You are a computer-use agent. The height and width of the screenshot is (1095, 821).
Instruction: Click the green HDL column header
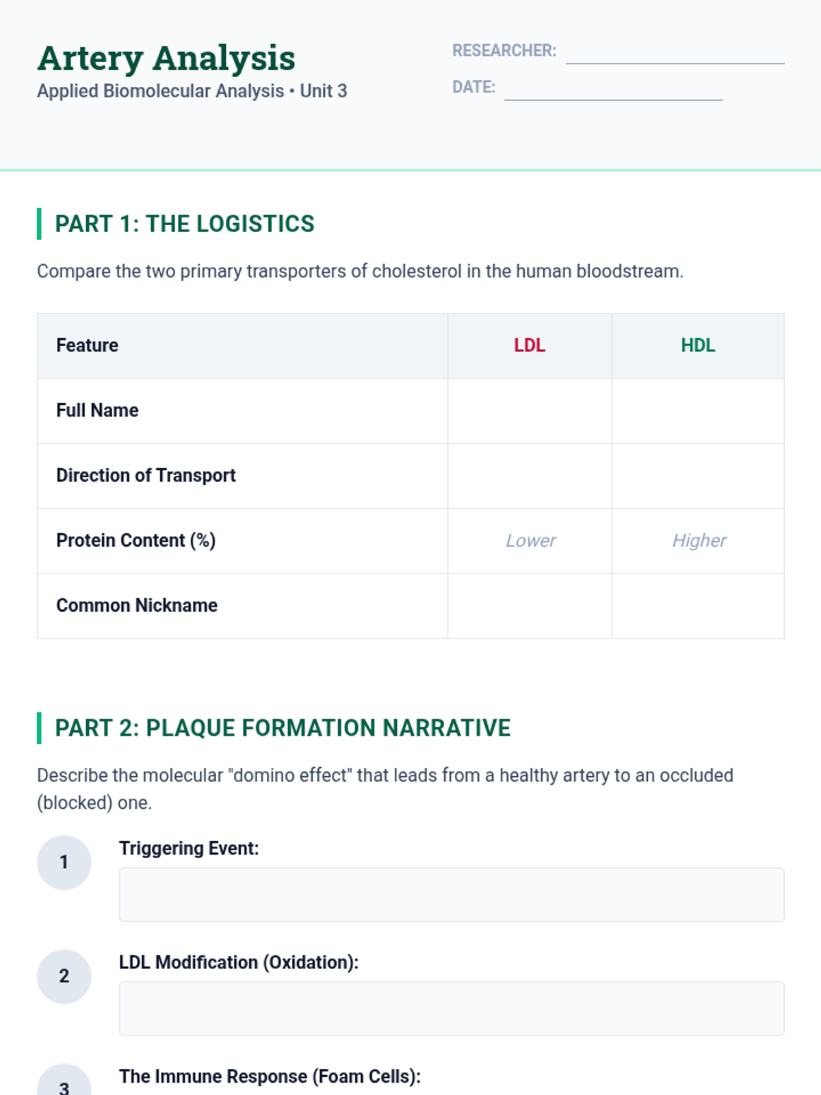tap(698, 346)
